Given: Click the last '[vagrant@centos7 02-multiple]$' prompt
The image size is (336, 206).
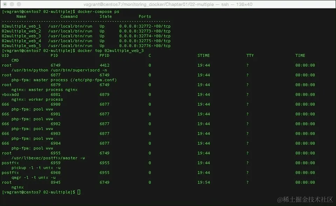Looking at the screenshot, I should coord(38,192).
